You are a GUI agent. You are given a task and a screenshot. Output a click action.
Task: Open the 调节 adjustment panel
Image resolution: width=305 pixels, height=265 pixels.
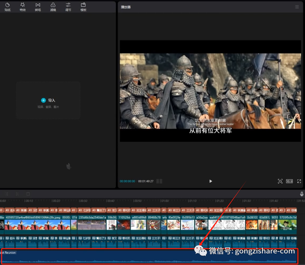[x=68, y=7]
